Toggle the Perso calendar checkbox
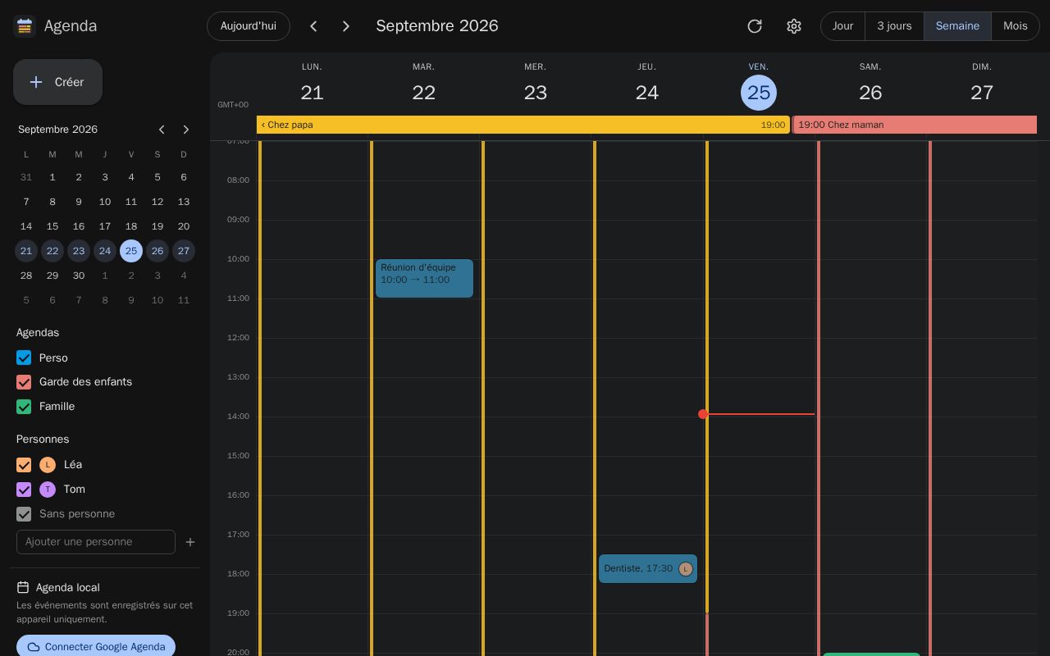This screenshot has width=1050, height=656. pos(24,358)
